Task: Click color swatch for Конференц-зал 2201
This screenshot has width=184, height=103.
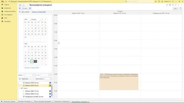Action: tap(50, 97)
